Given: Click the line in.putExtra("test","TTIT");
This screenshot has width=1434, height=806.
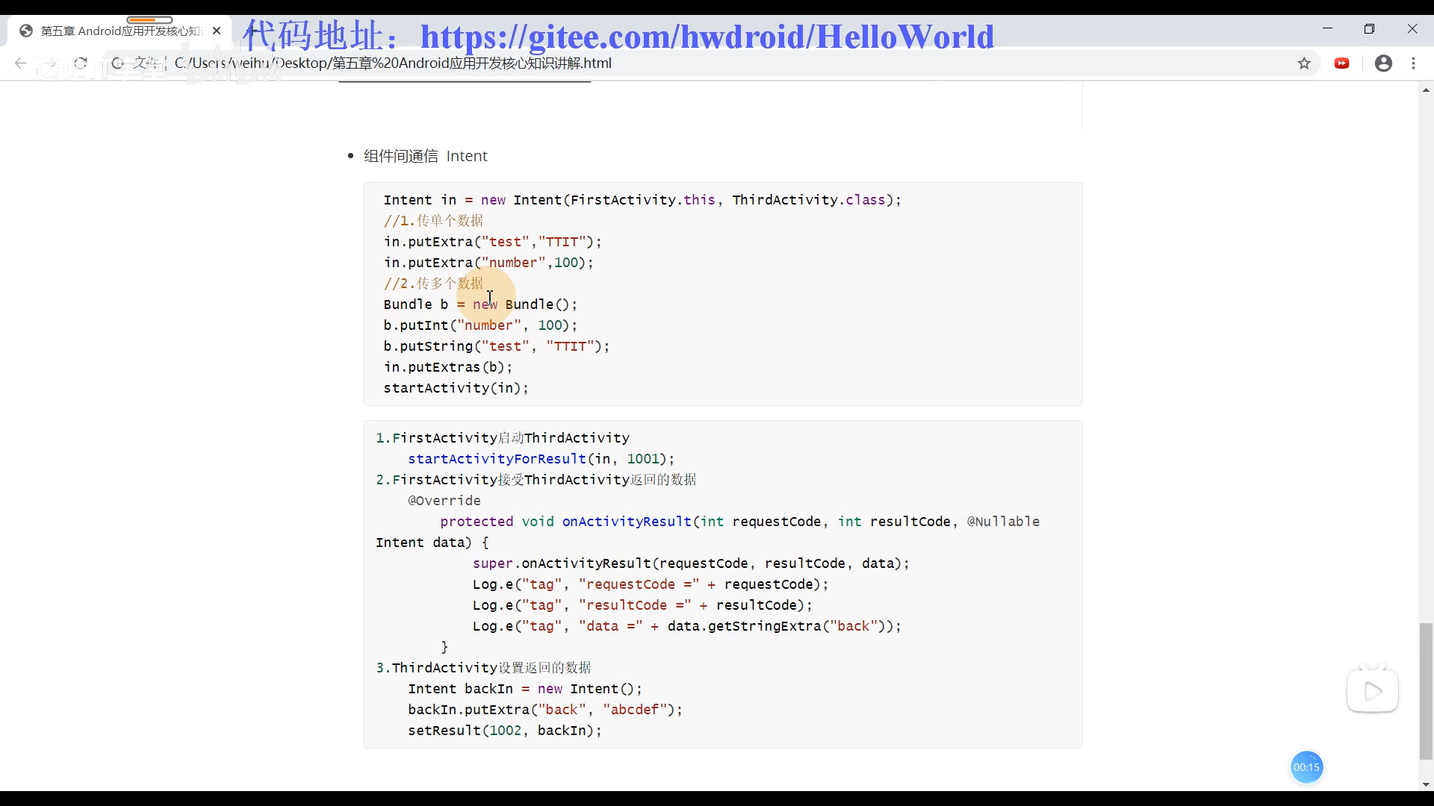Looking at the screenshot, I should (x=492, y=242).
